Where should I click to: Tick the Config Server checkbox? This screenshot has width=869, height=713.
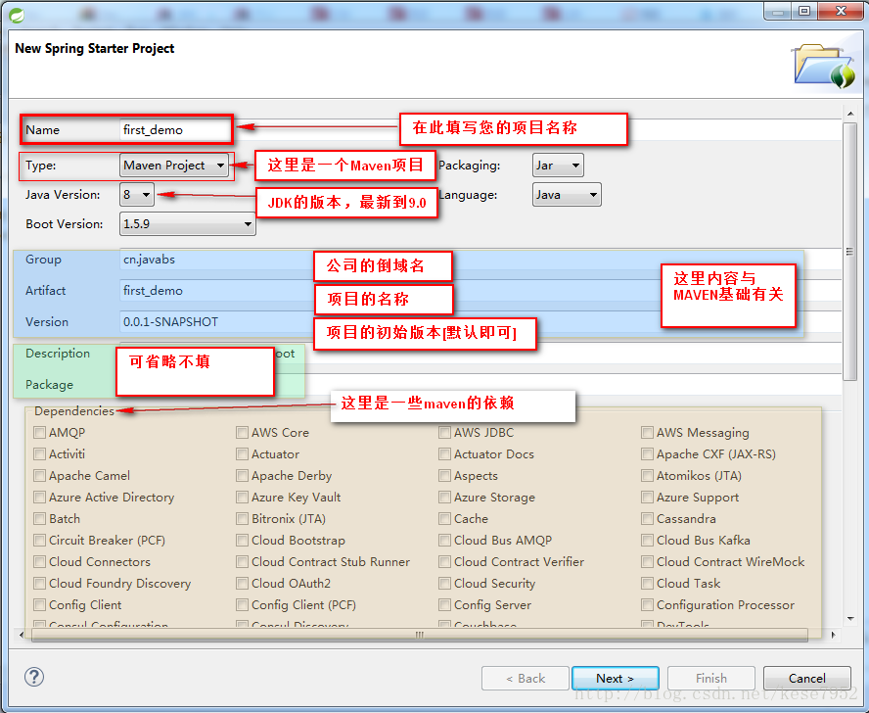444,605
